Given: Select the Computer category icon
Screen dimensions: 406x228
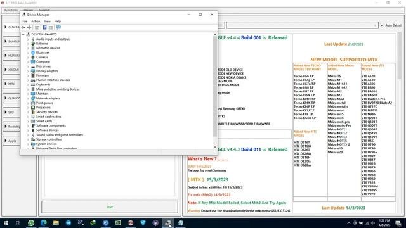Looking at the screenshot, I should point(33,62).
